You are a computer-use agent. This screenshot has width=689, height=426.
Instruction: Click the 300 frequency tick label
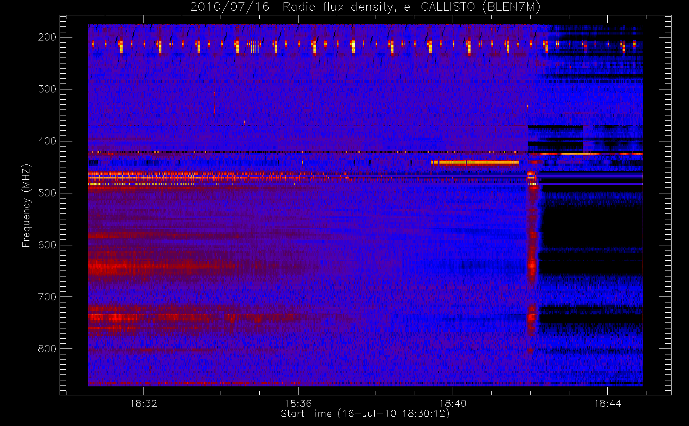click(47, 89)
